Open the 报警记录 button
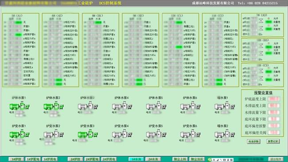Screen dimensions: 288x162 (273, 142)
